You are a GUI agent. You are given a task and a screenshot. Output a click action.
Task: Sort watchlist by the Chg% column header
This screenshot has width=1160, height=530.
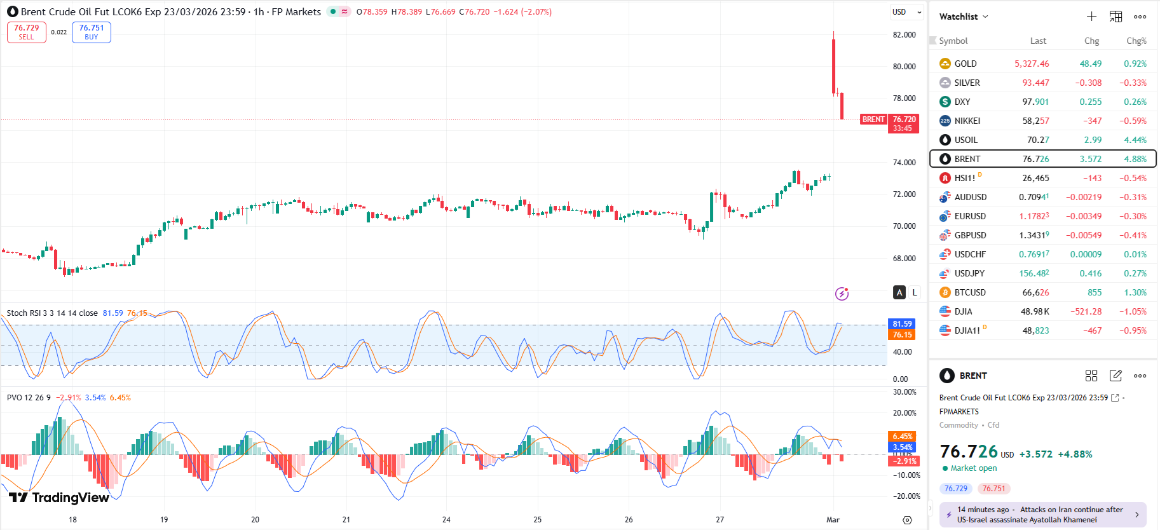pos(1136,41)
